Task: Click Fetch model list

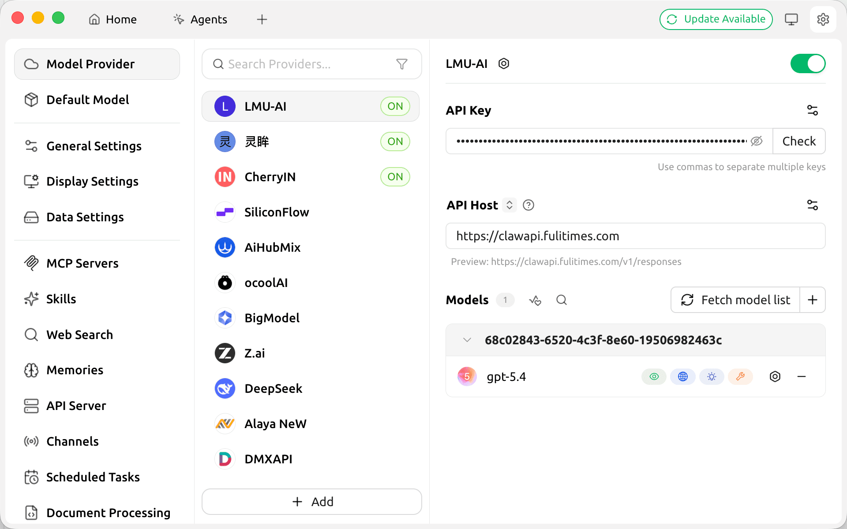Action: coord(735,300)
